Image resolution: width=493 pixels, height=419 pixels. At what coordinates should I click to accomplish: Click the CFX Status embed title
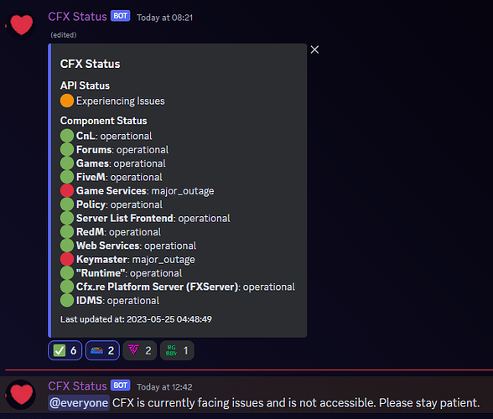coord(91,64)
